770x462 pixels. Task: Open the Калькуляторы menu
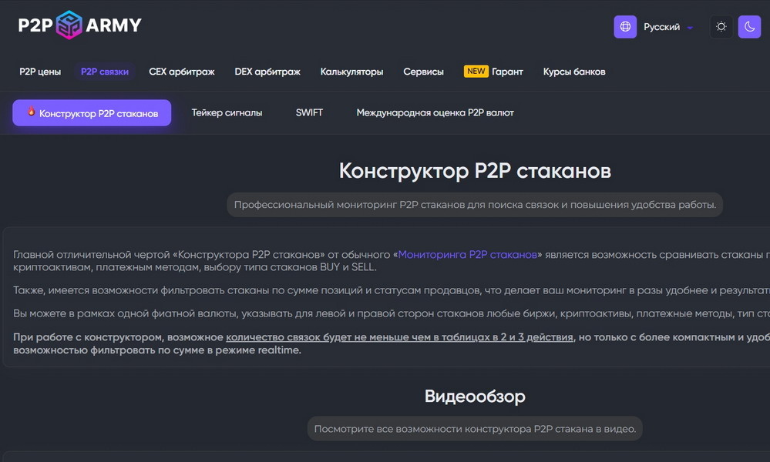(351, 72)
